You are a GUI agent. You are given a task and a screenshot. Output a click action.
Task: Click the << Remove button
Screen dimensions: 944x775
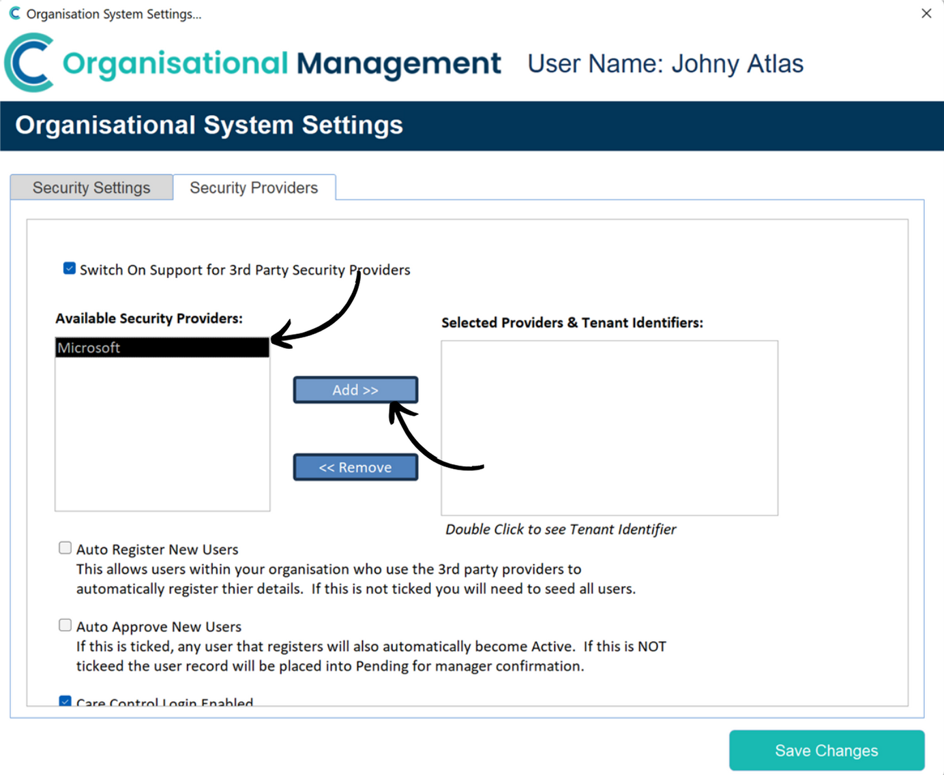[x=355, y=468]
